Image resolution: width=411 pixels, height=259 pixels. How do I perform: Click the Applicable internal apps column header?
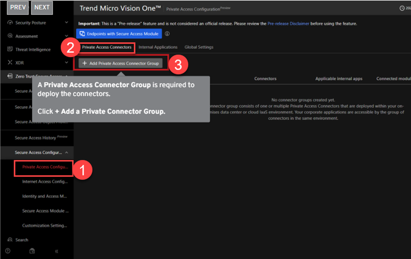point(338,79)
